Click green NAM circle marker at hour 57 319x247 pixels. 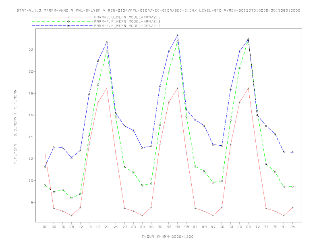pos(213,182)
